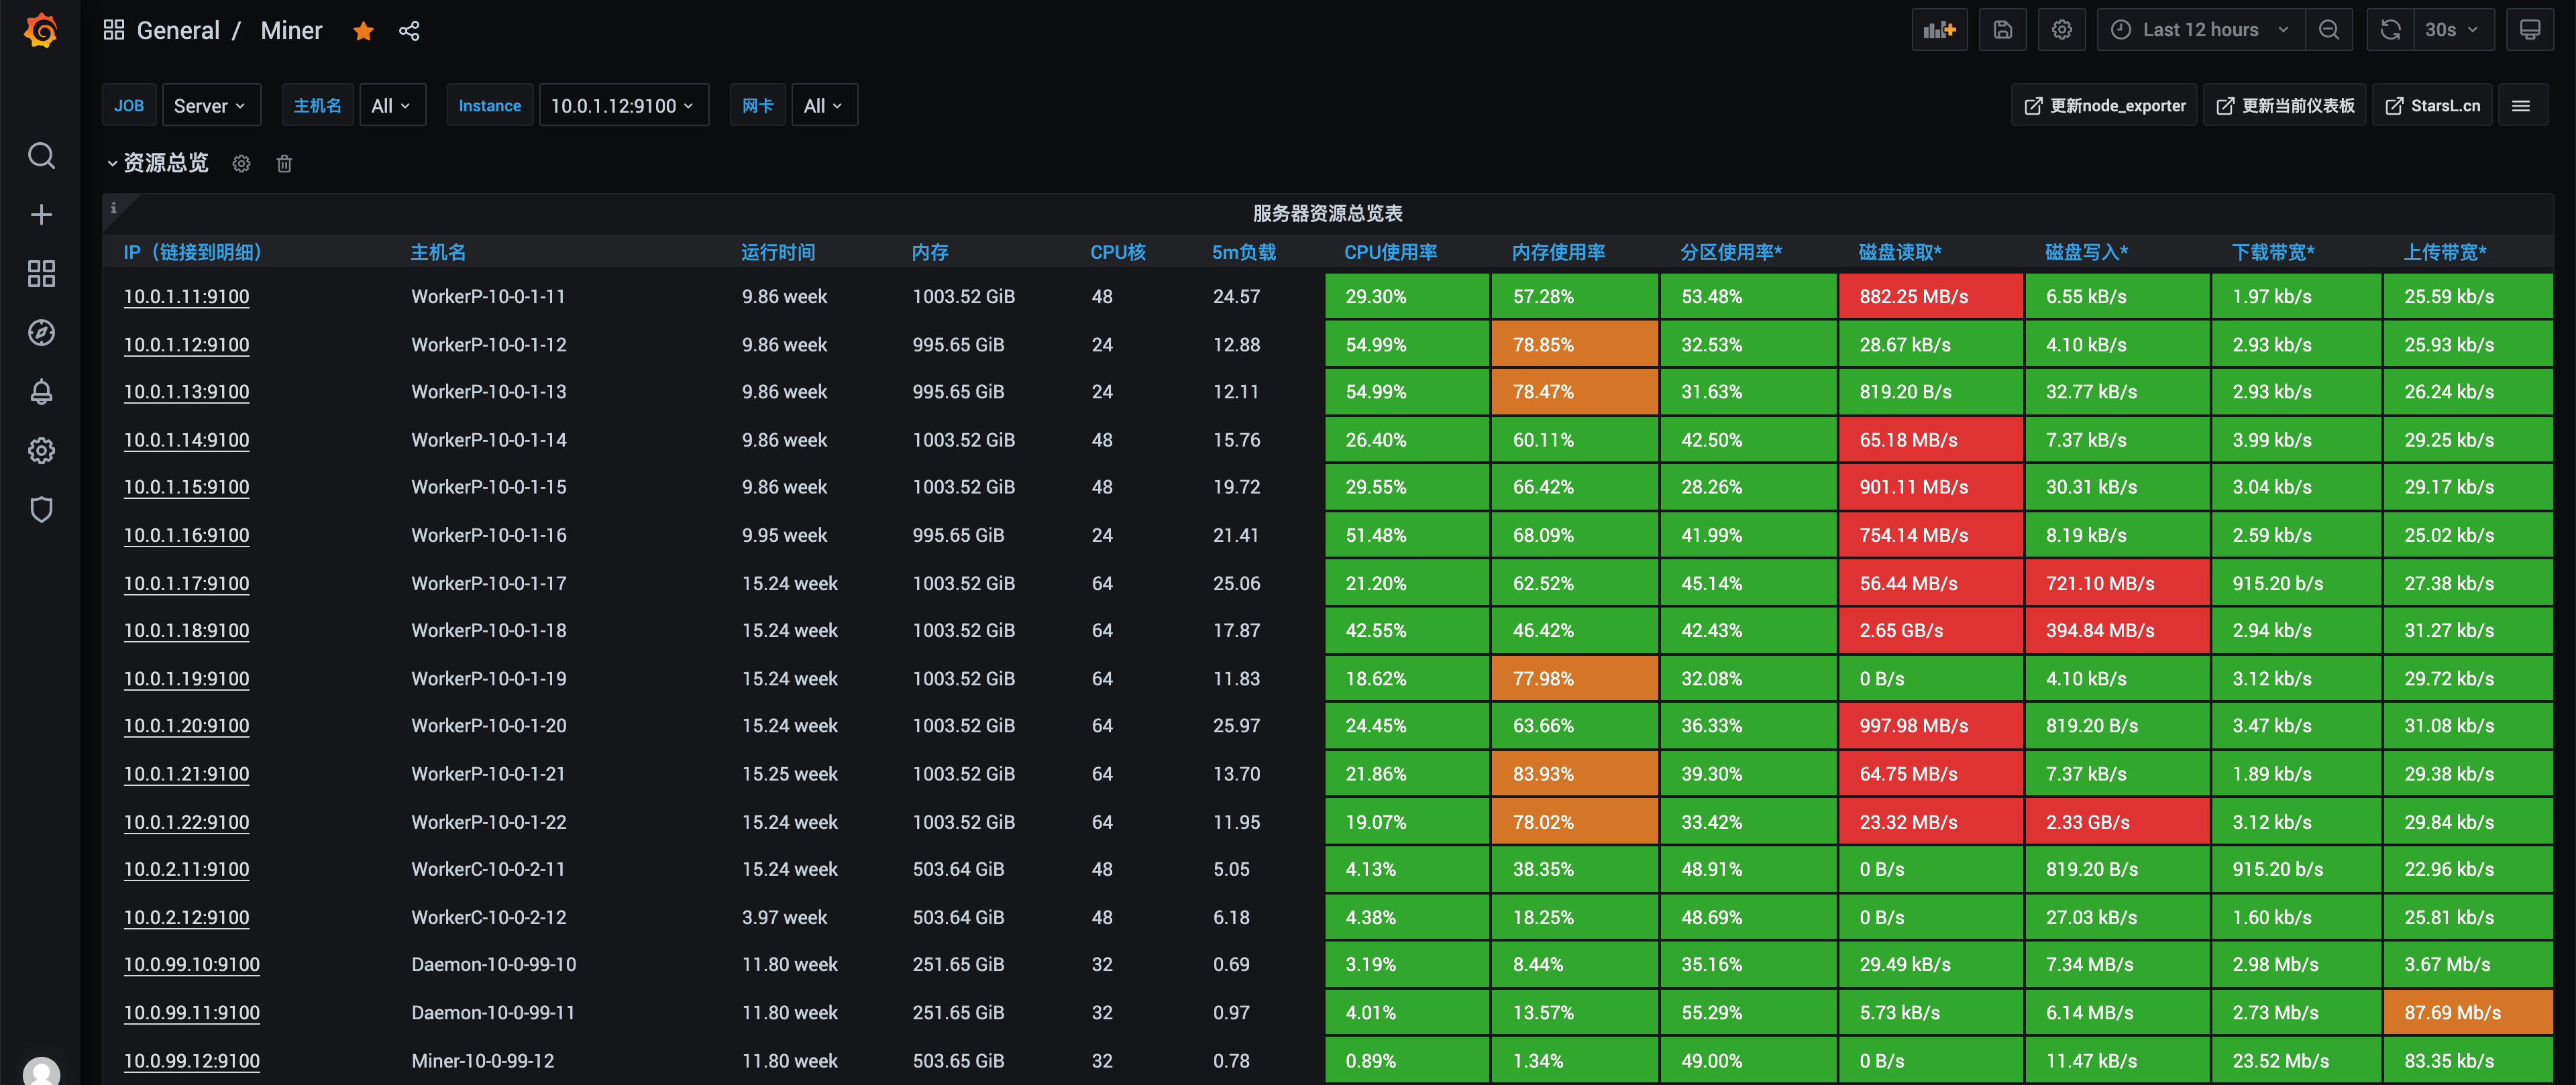Sort table by 内存使用率 column header
The image size is (2576, 1085).
(x=1558, y=253)
